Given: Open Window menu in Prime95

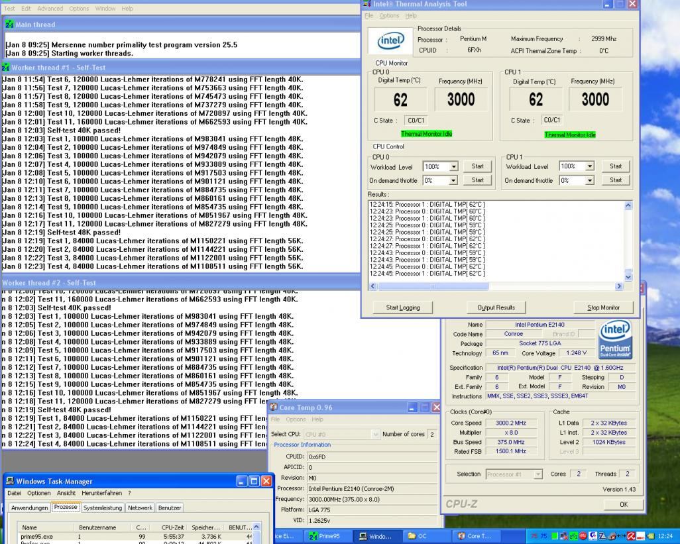Looking at the screenshot, I should pyautogui.click(x=105, y=8).
